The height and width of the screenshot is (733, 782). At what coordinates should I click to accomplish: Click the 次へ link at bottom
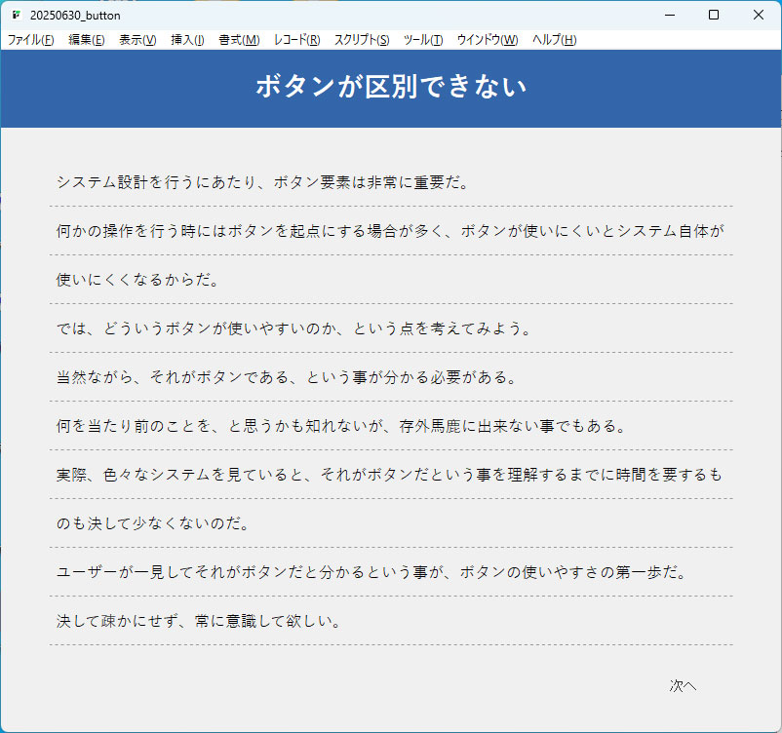pyautogui.click(x=683, y=686)
